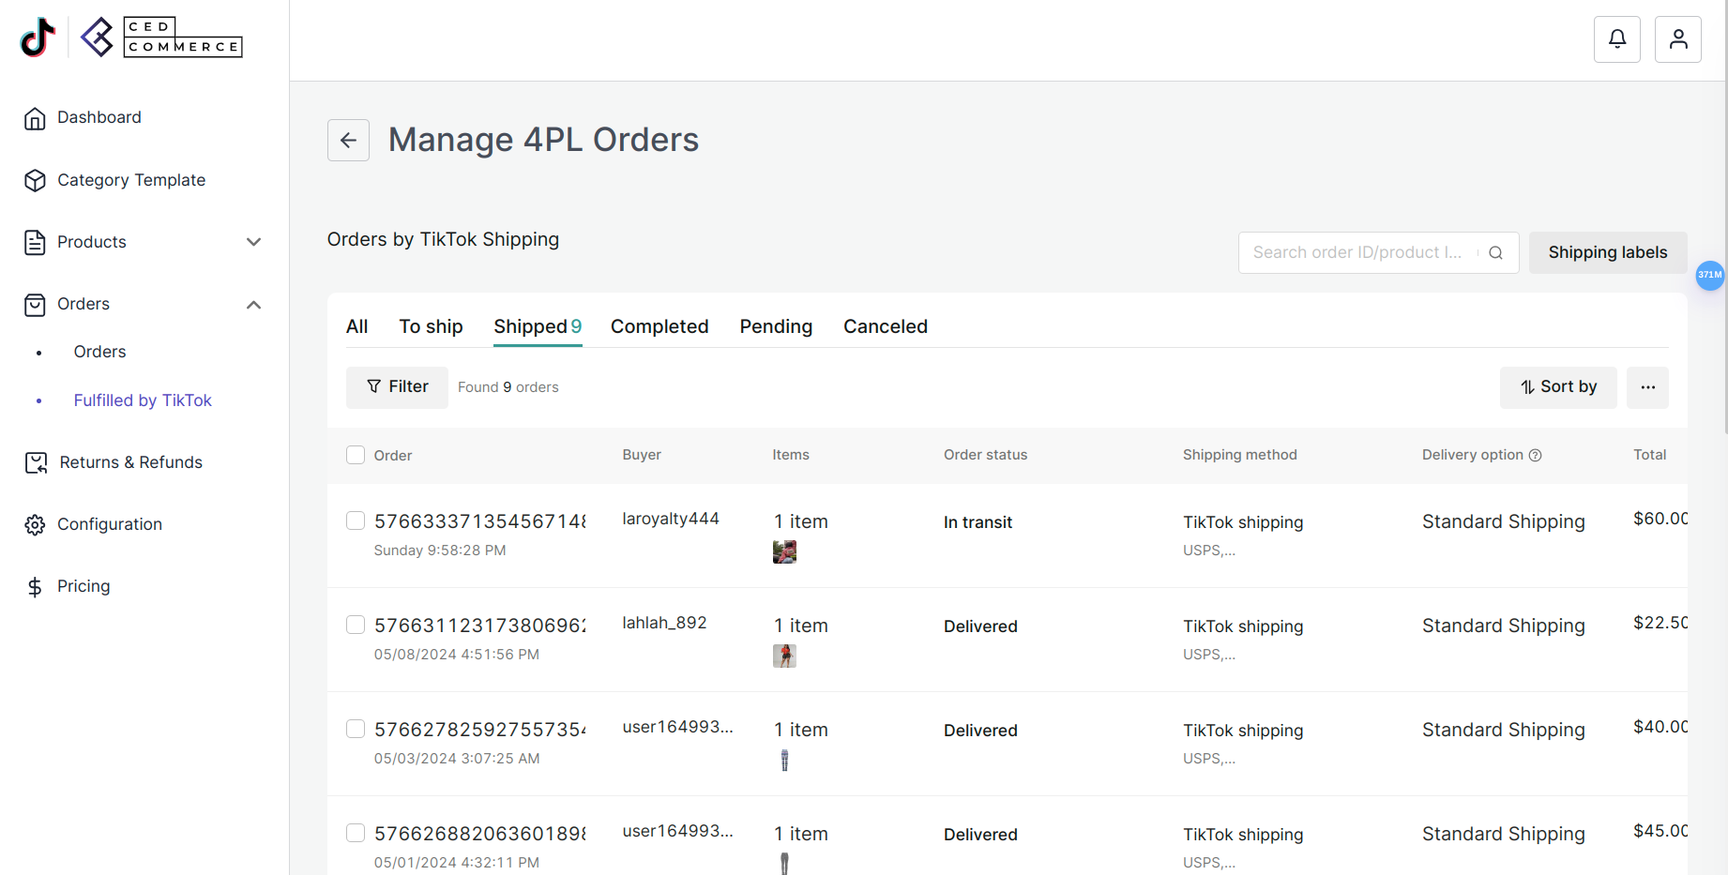This screenshot has width=1728, height=875.
Task: Expand the Products menu chevron
Action: coord(253,242)
